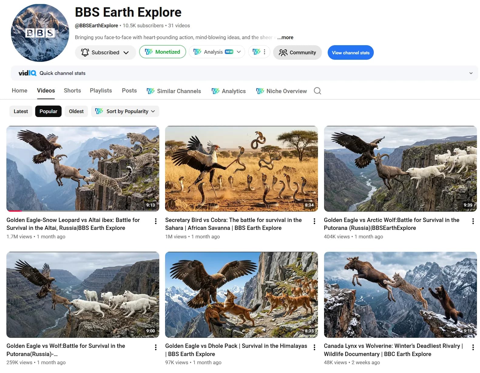Select the Oldest filter chip

(76, 111)
